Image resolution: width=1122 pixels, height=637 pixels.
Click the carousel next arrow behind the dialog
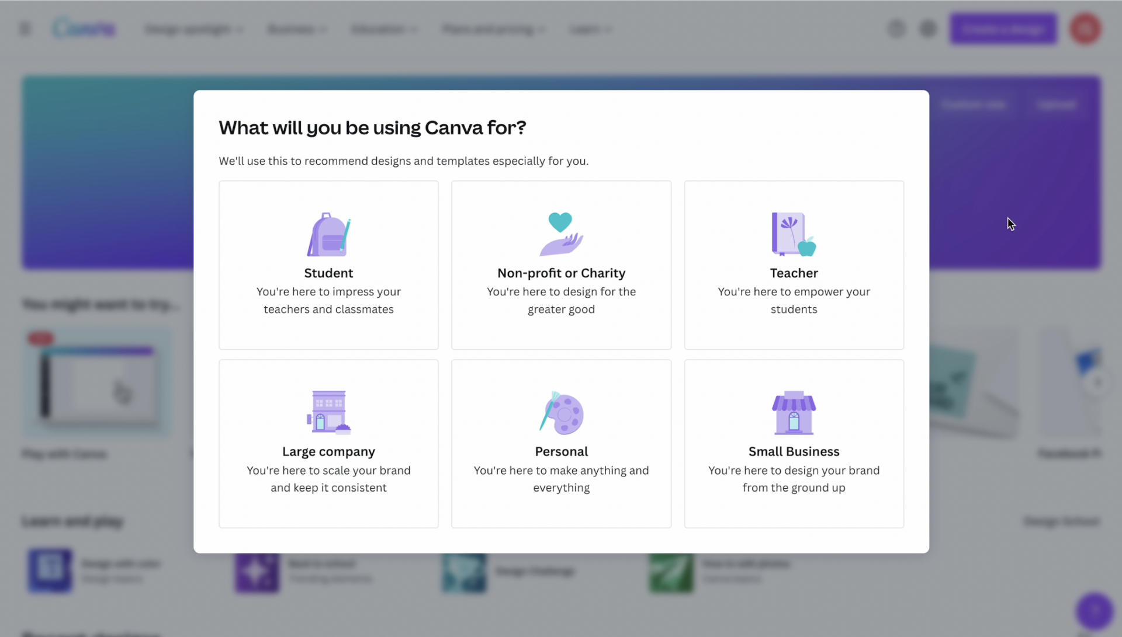coord(1097,383)
